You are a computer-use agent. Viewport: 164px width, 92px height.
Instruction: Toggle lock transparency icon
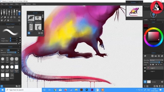tap(153, 65)
